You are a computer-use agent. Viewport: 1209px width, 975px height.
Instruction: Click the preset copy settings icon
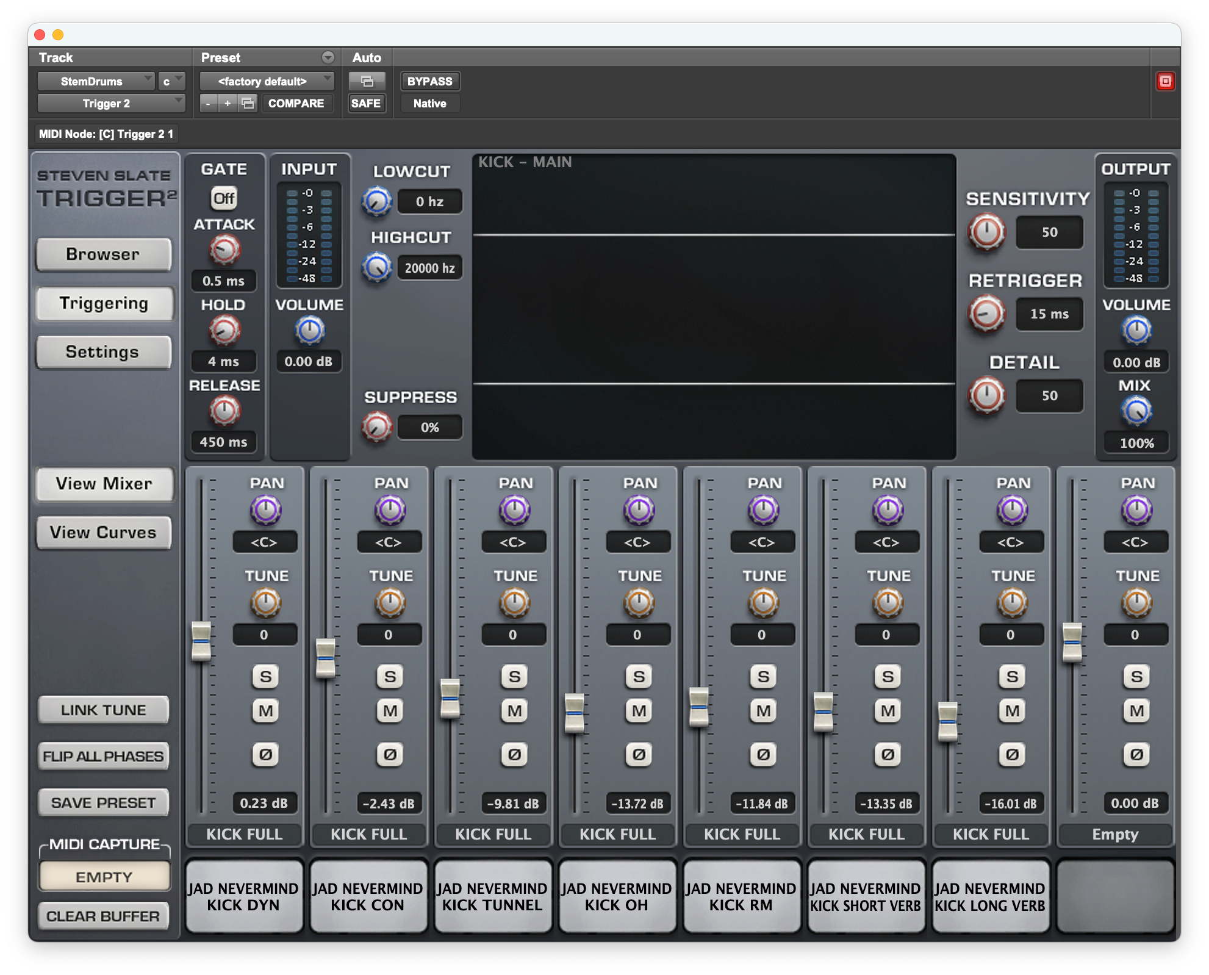248,103
